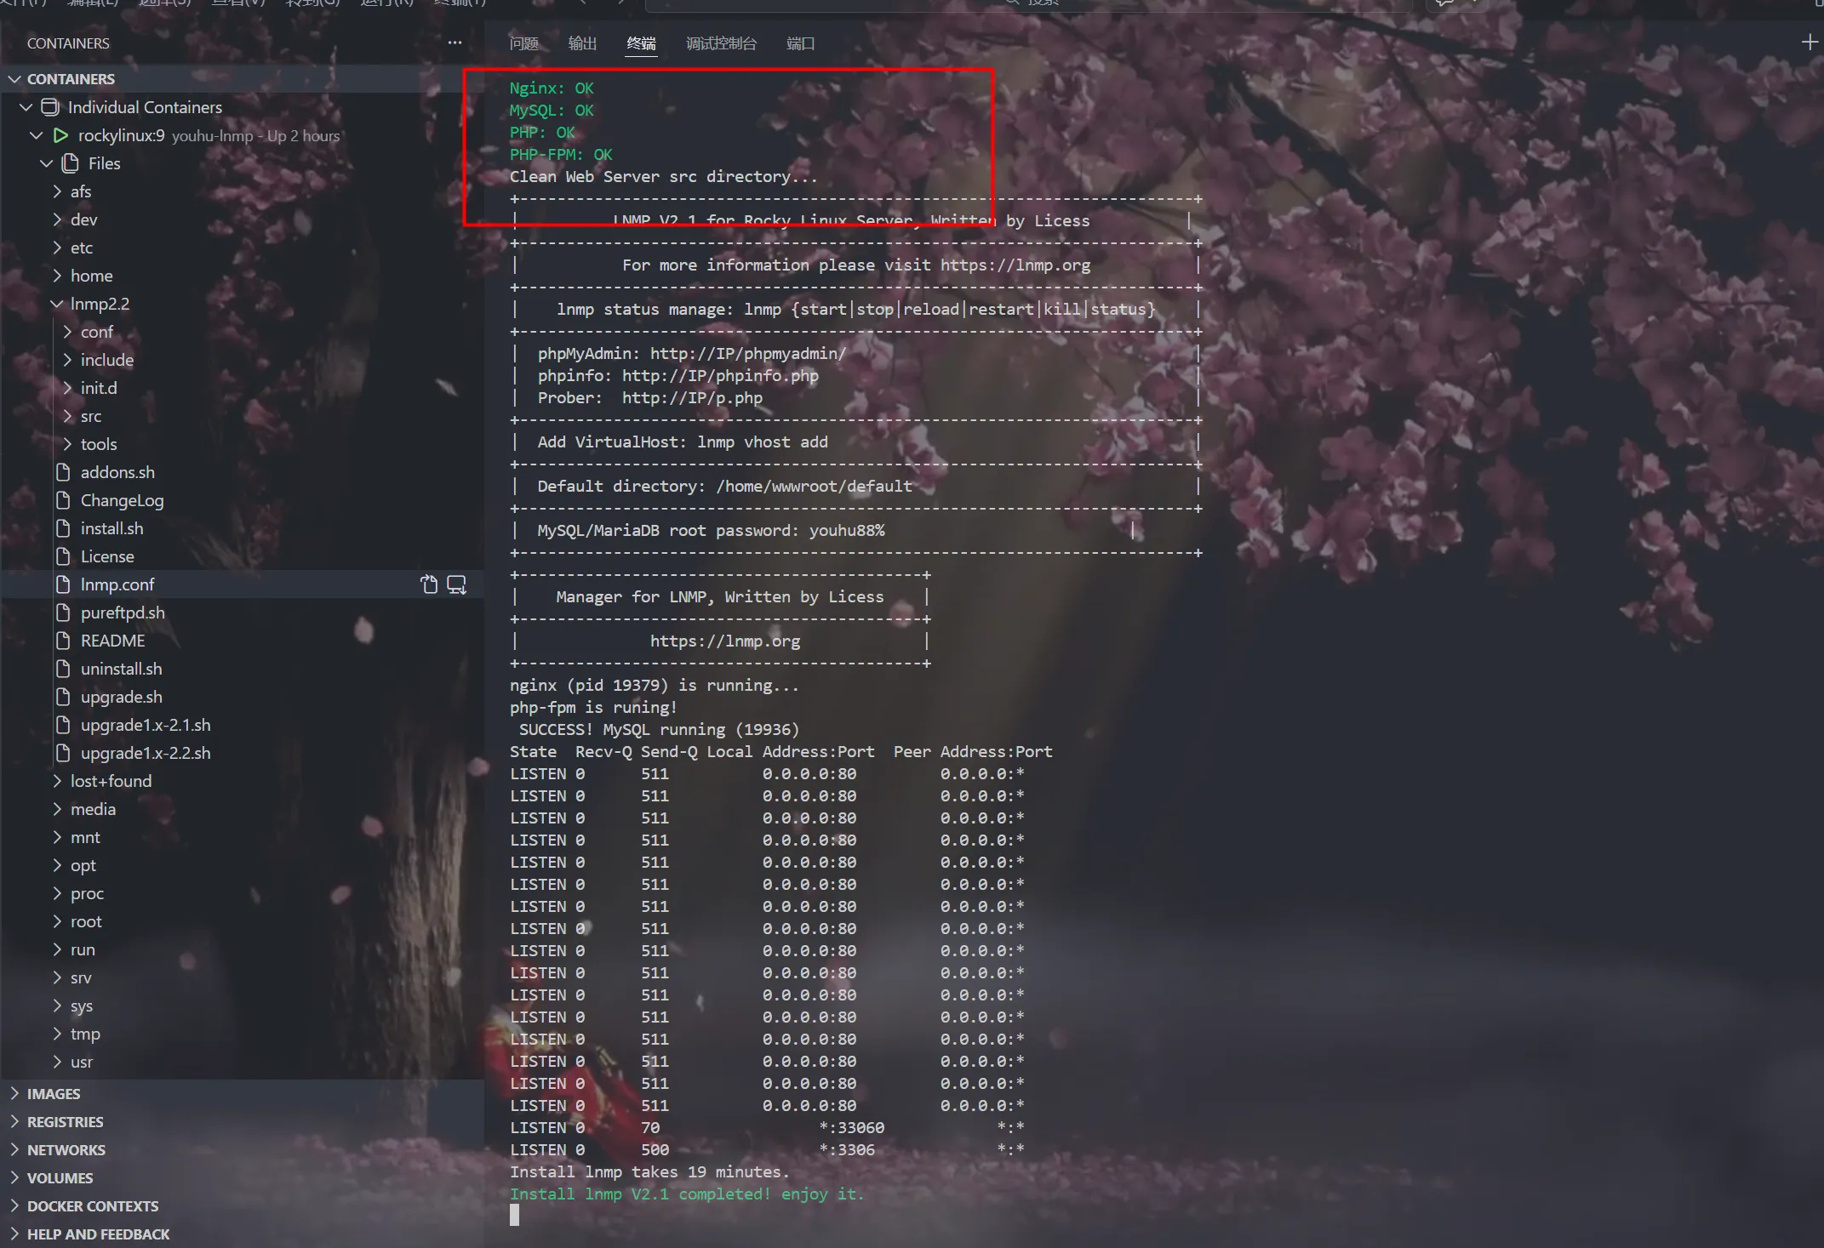
Task: Select the uninstall.sh file
Action: tap(121, 669)
